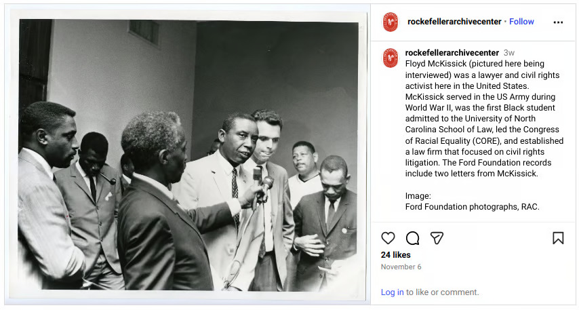Screen dimensions: 579x310
Task: Click the 'Image:' label in the caption
Action: (418, 196)
